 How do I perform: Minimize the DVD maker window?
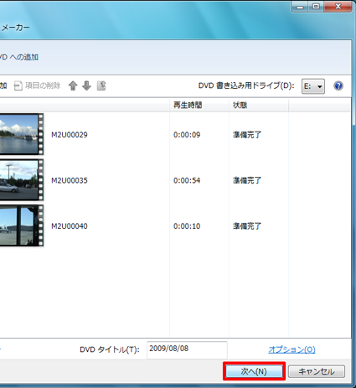pos(300,7)
